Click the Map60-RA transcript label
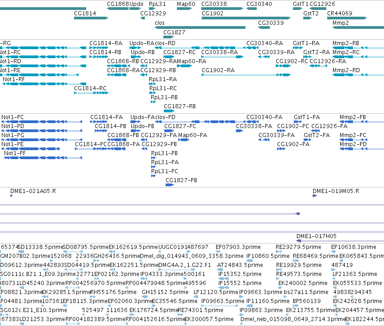Viewport: 384px width, 326px height. point(191,61)
